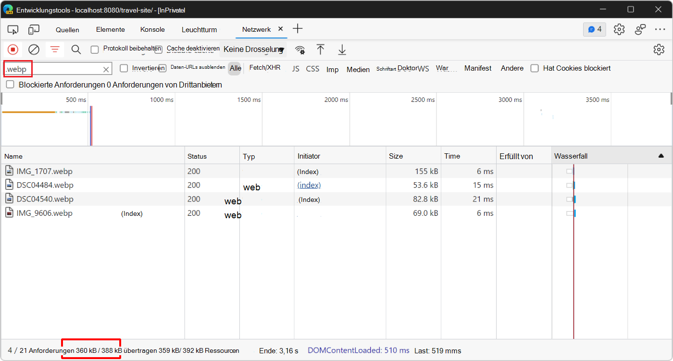Click the export HAR download arrow icon
The height and width of the screenshot is (361, 673).
(x=342, y=50)
